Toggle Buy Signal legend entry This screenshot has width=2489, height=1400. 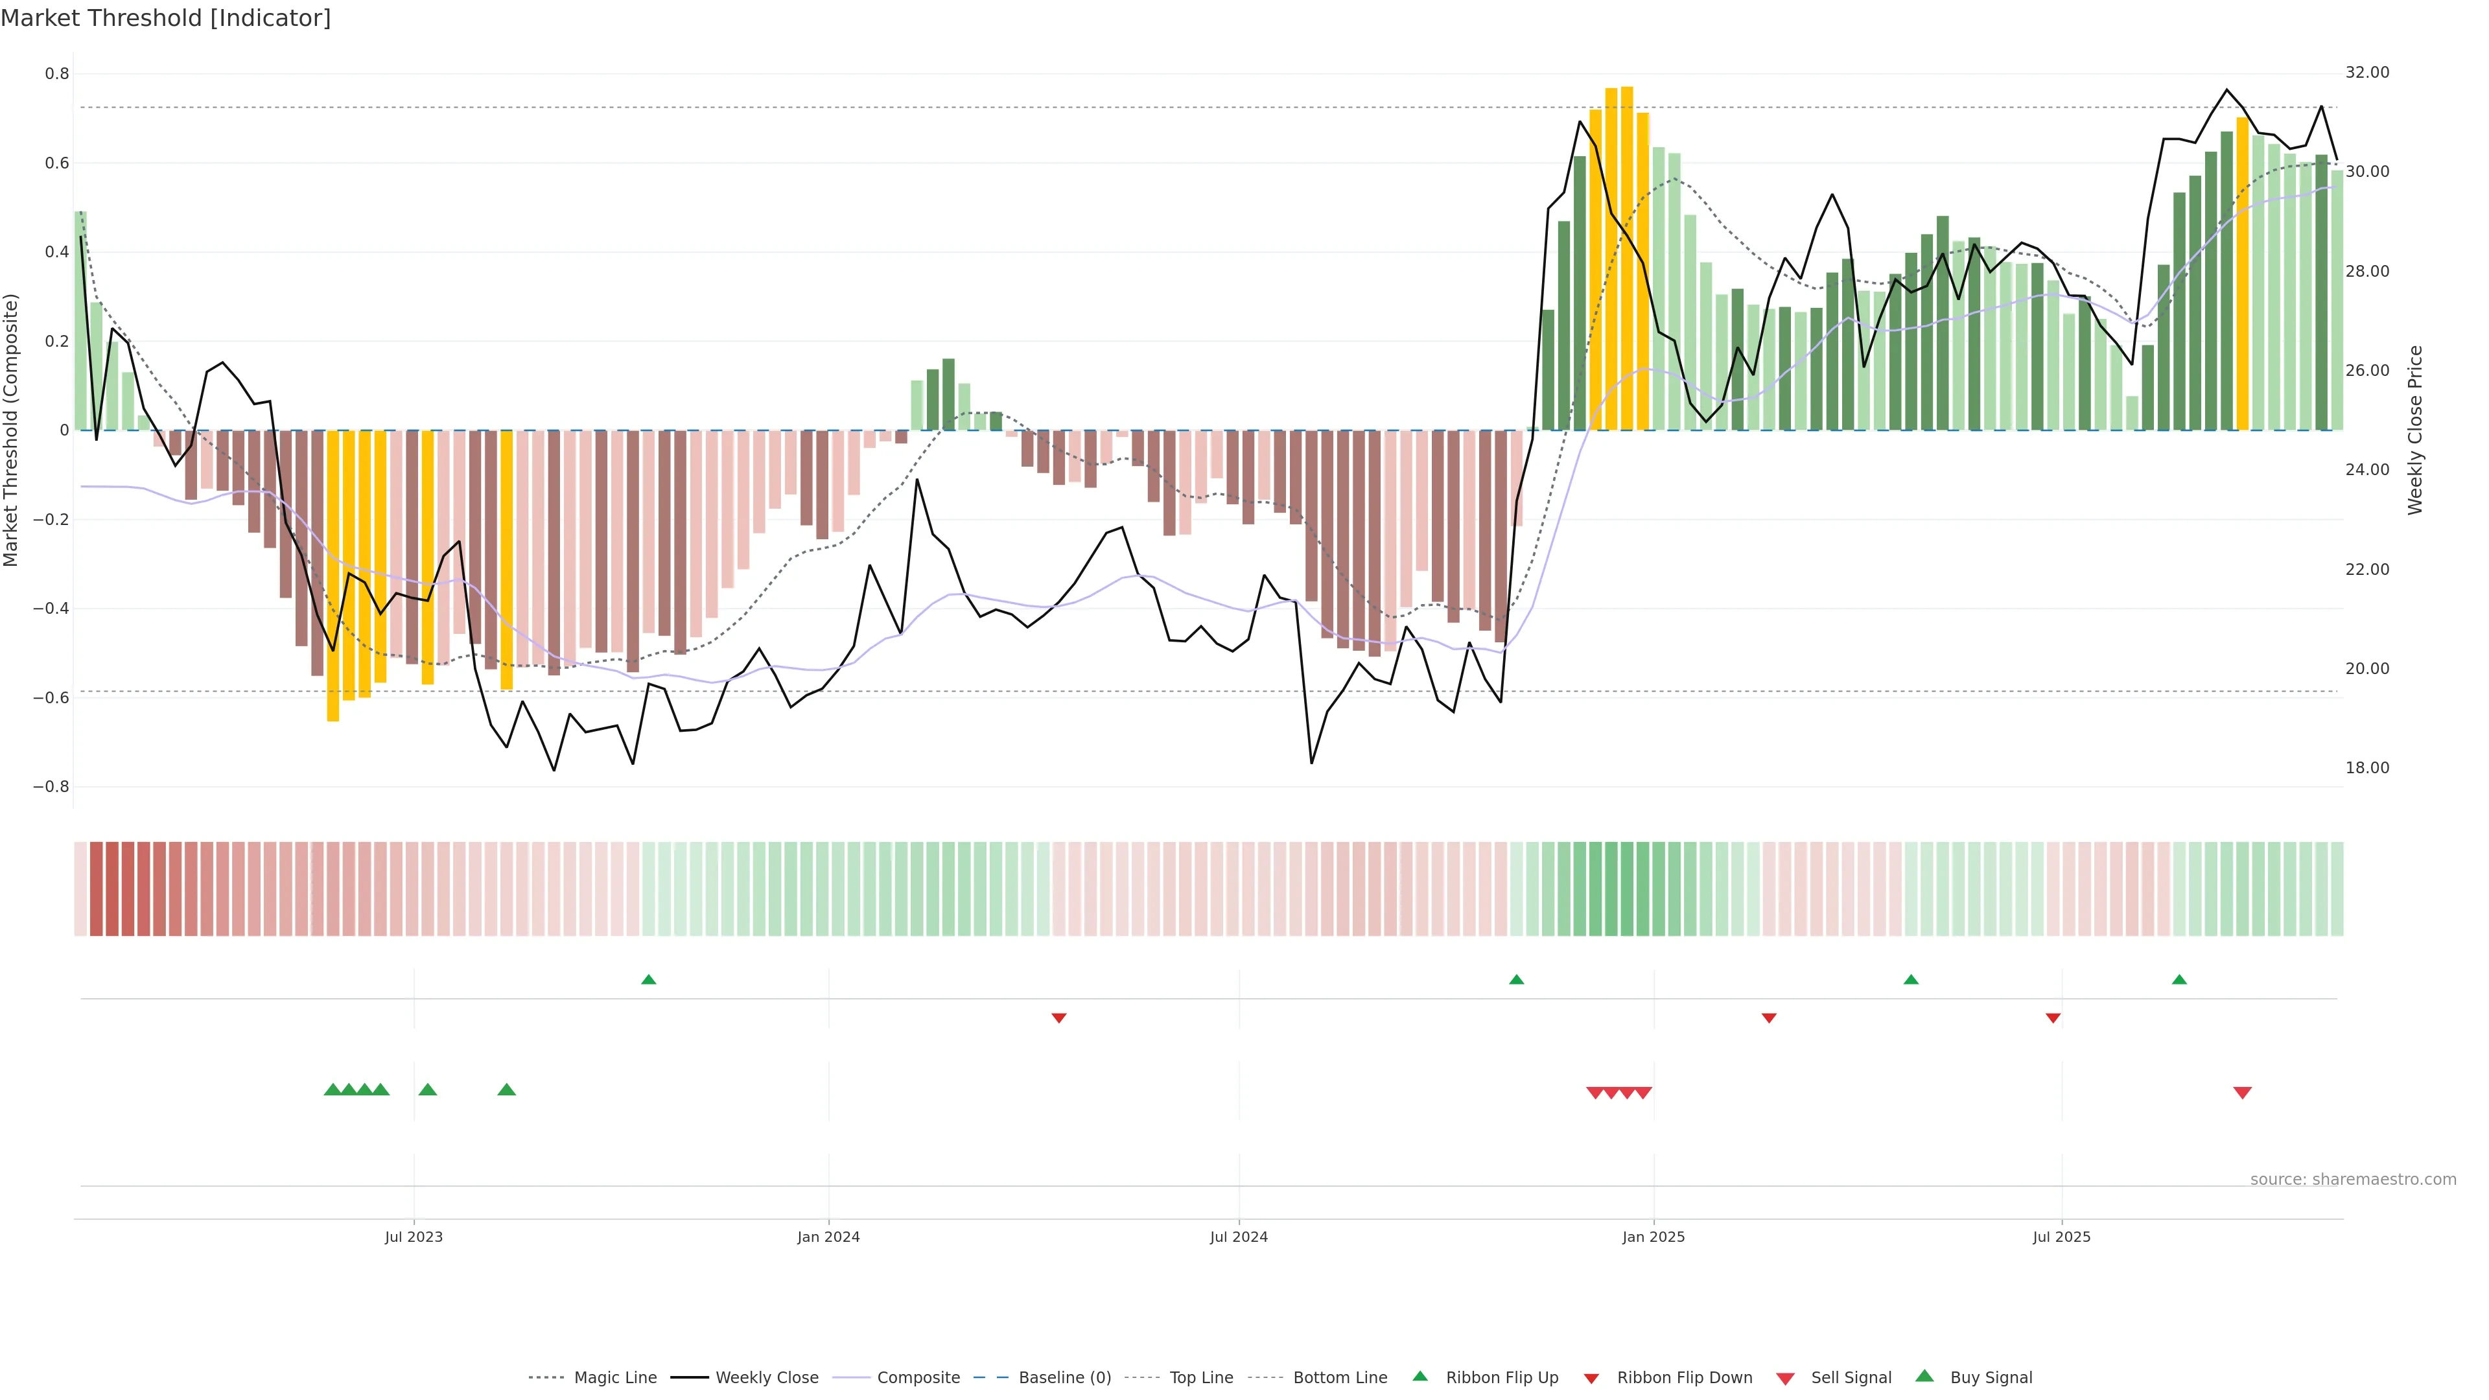click(1991, 1378)
